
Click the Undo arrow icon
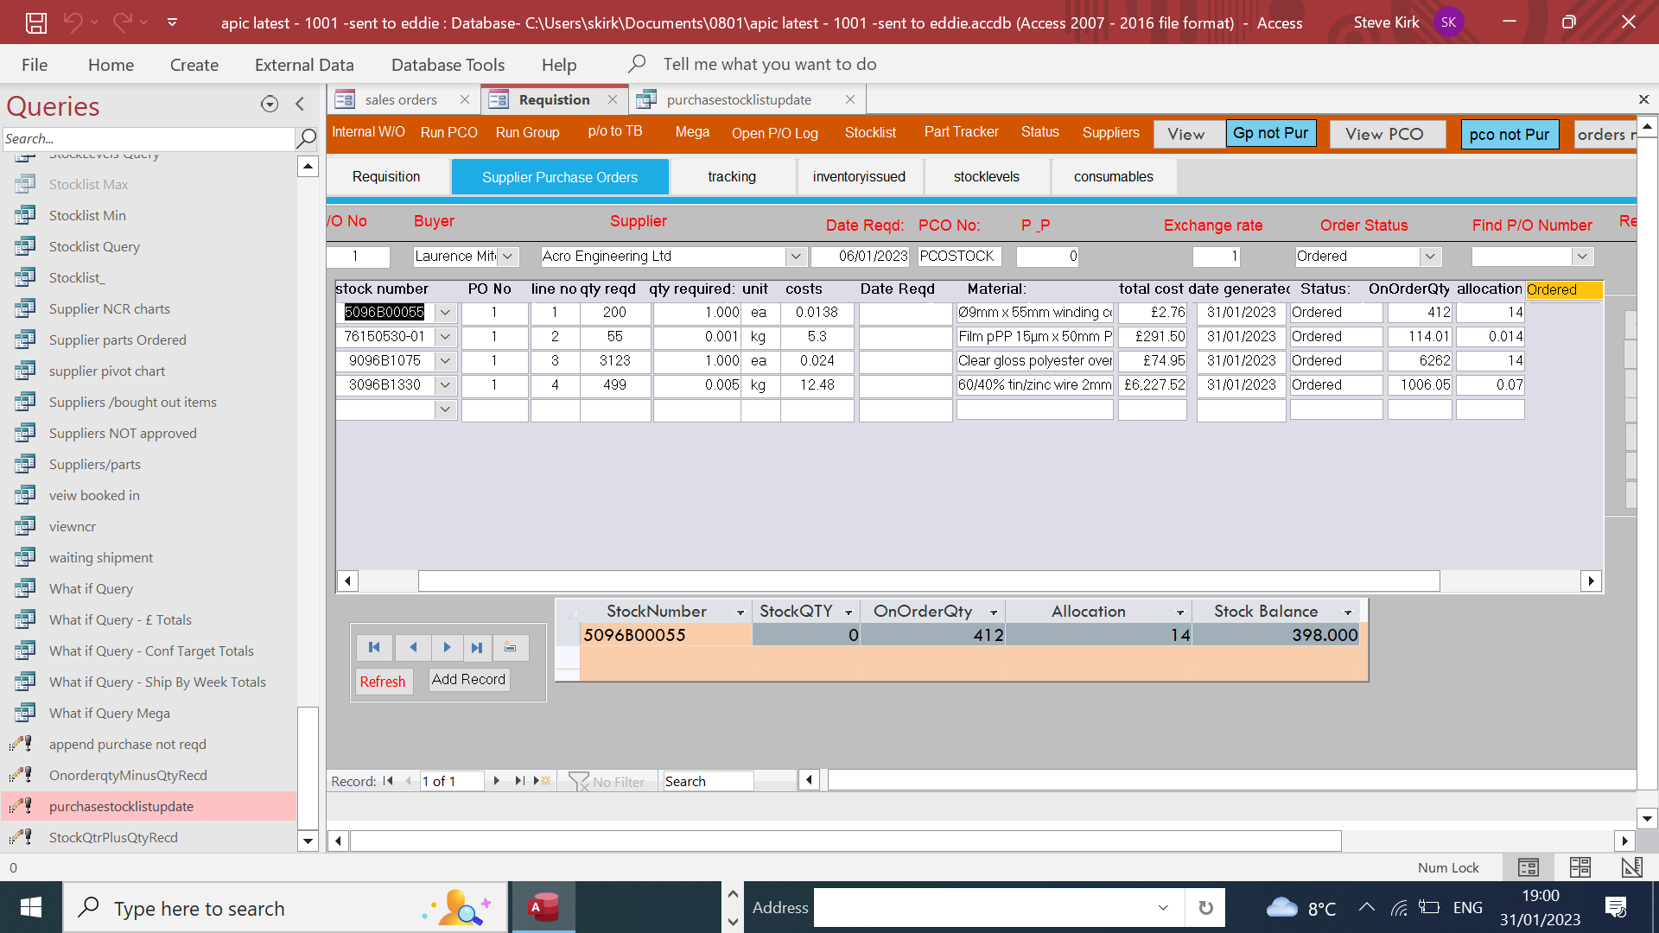73,22
